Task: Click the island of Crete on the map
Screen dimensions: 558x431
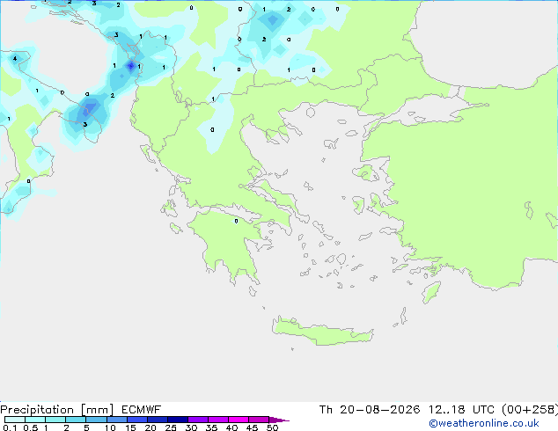Action: pos(322,331)
